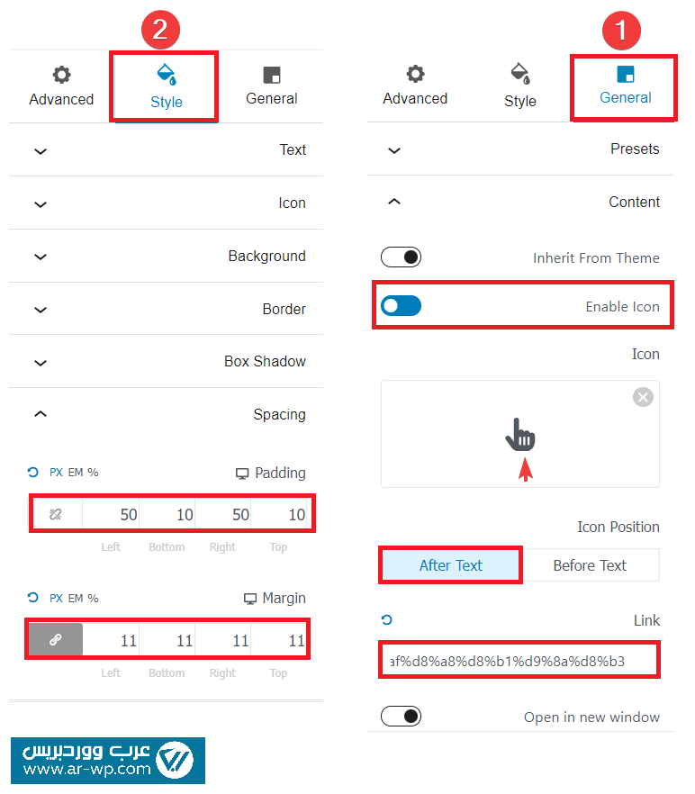The image size is (695, 794).
Task: Click the Link URL input field
Action: (519, 661)
